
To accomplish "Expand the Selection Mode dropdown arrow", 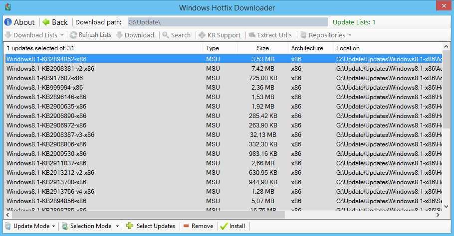I will [117, 226].
